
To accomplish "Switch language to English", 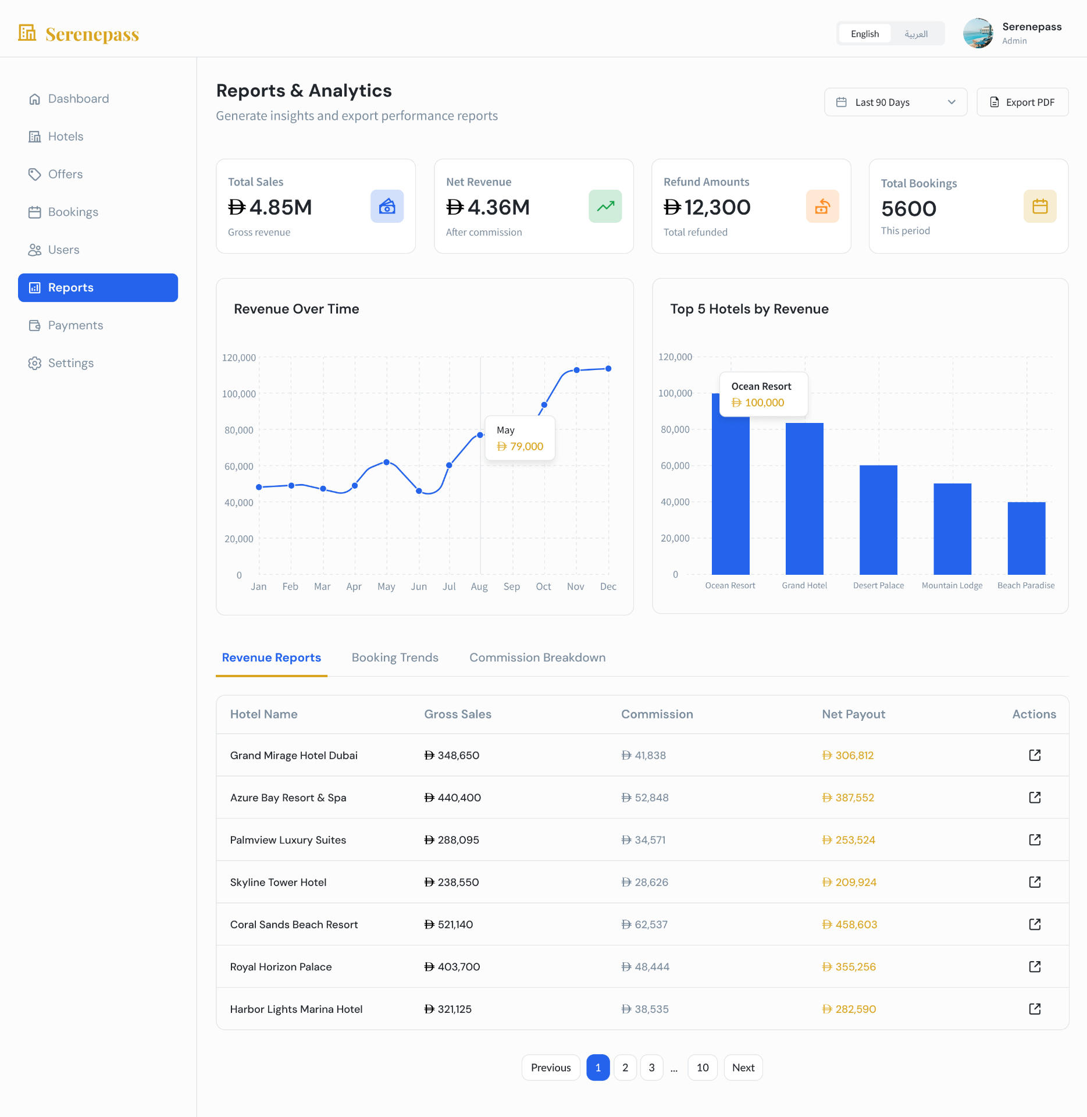I will 864,34.
